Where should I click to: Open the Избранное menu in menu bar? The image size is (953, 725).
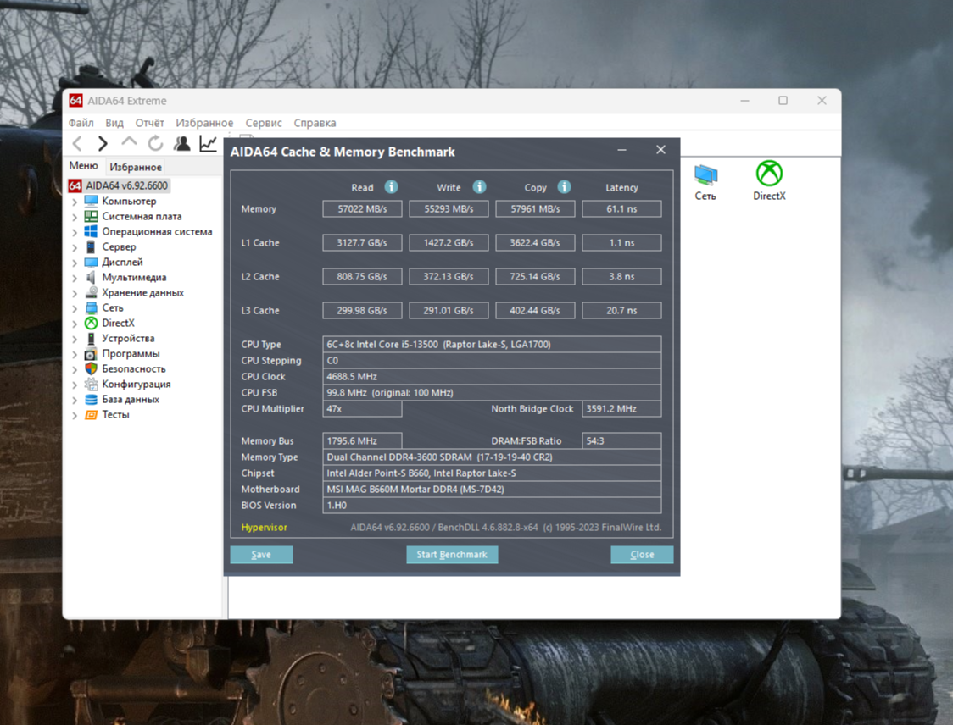204,123
